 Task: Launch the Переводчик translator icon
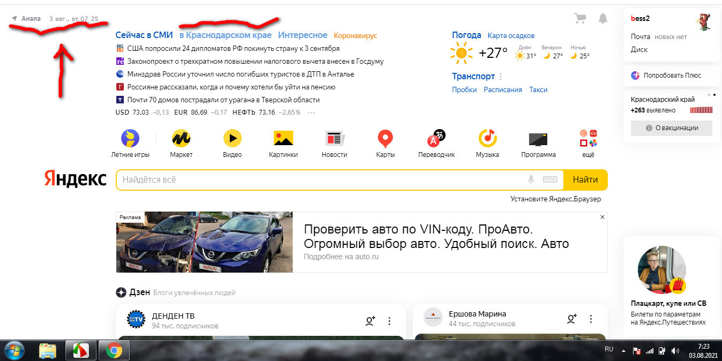tap(436, 139)
